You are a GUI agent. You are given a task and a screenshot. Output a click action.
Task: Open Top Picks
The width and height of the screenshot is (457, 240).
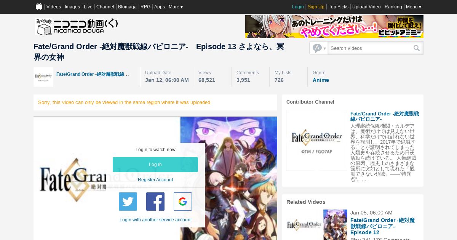[x=339, y=7]
